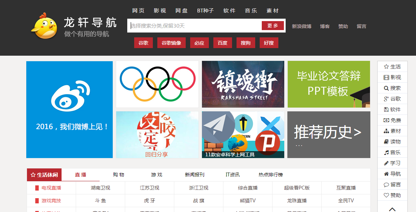The width and height of the screenshot is (416, 212).
Task: Open 11款安卓科学上网工具 tile
Action: tap(243, 135)
